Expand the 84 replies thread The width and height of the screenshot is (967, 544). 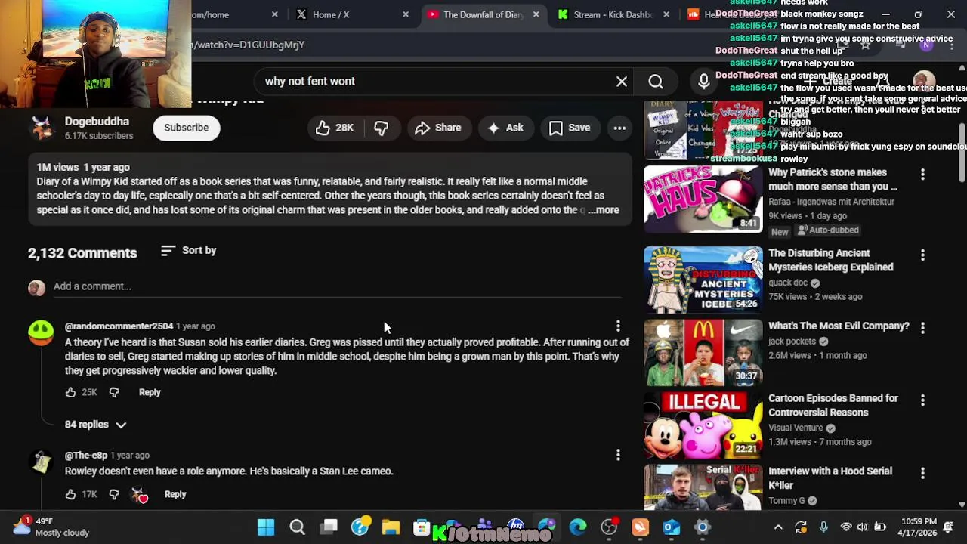(x=95, y=425)
